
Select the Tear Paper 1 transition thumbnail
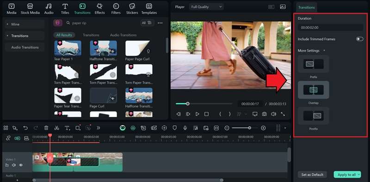click(68, 48)
